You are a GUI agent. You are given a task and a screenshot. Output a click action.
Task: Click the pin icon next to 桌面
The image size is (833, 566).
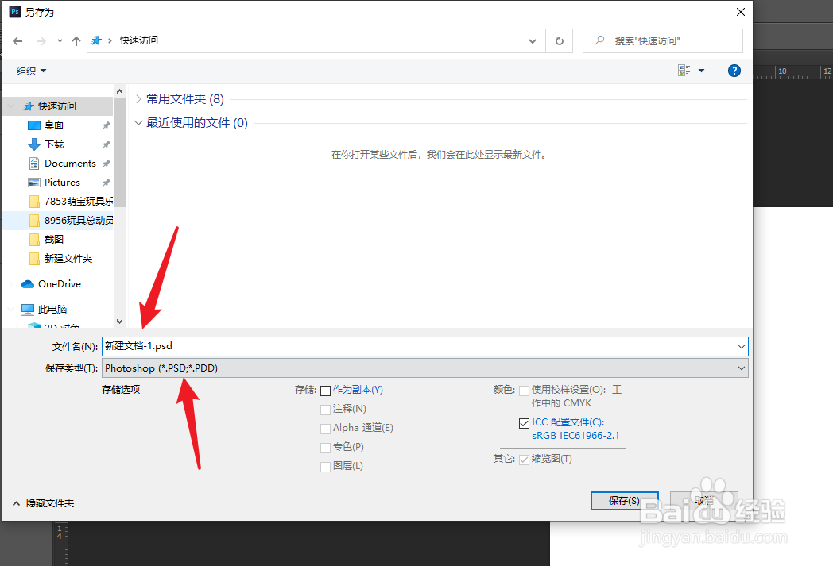[x=106, y=125]
